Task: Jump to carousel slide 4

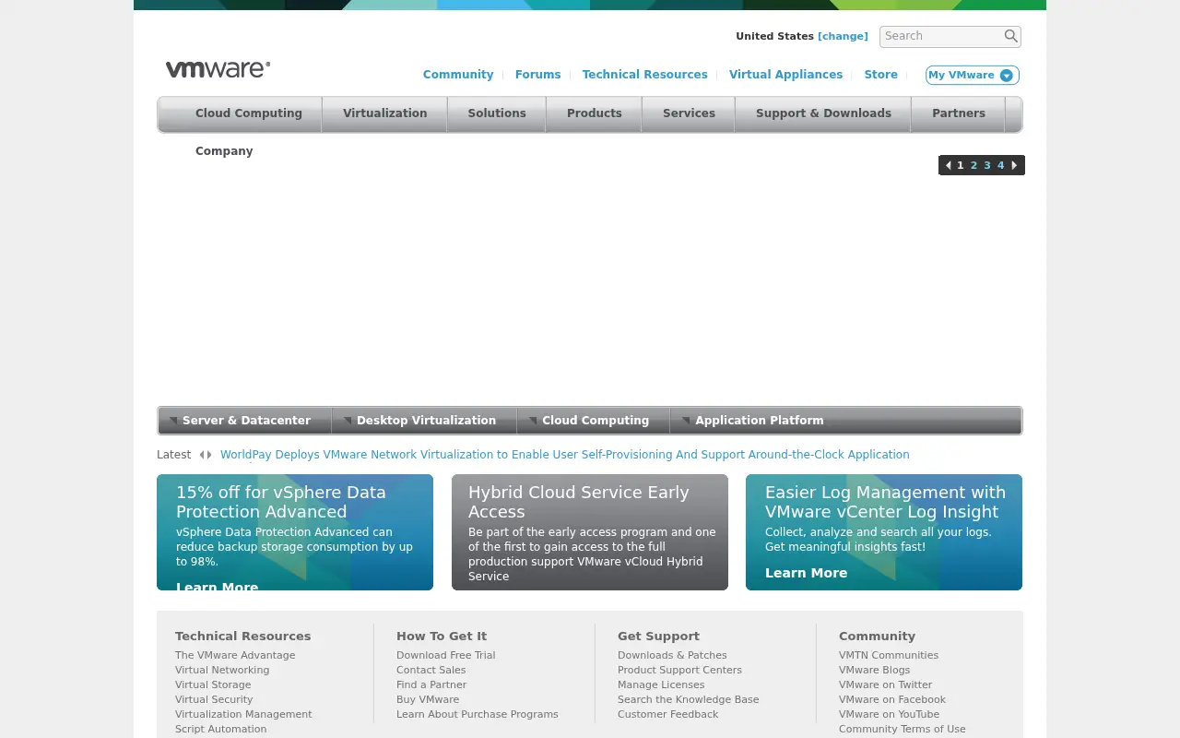Action: [1000, 165]
